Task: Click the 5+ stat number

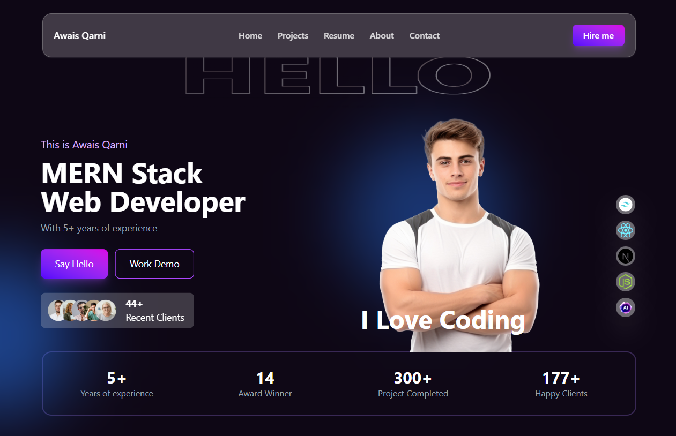Action: (x=117, y=378)
